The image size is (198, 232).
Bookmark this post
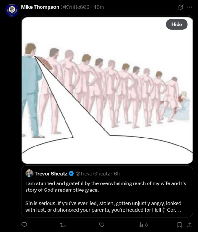[x=179, y=225]
